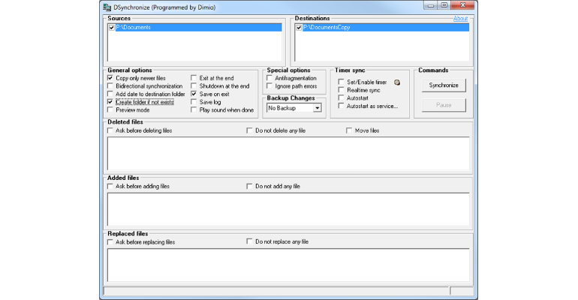This screenshot has height=300, width=578.
Task: Select the P:\Documents source entry
Action: [199, 27]
